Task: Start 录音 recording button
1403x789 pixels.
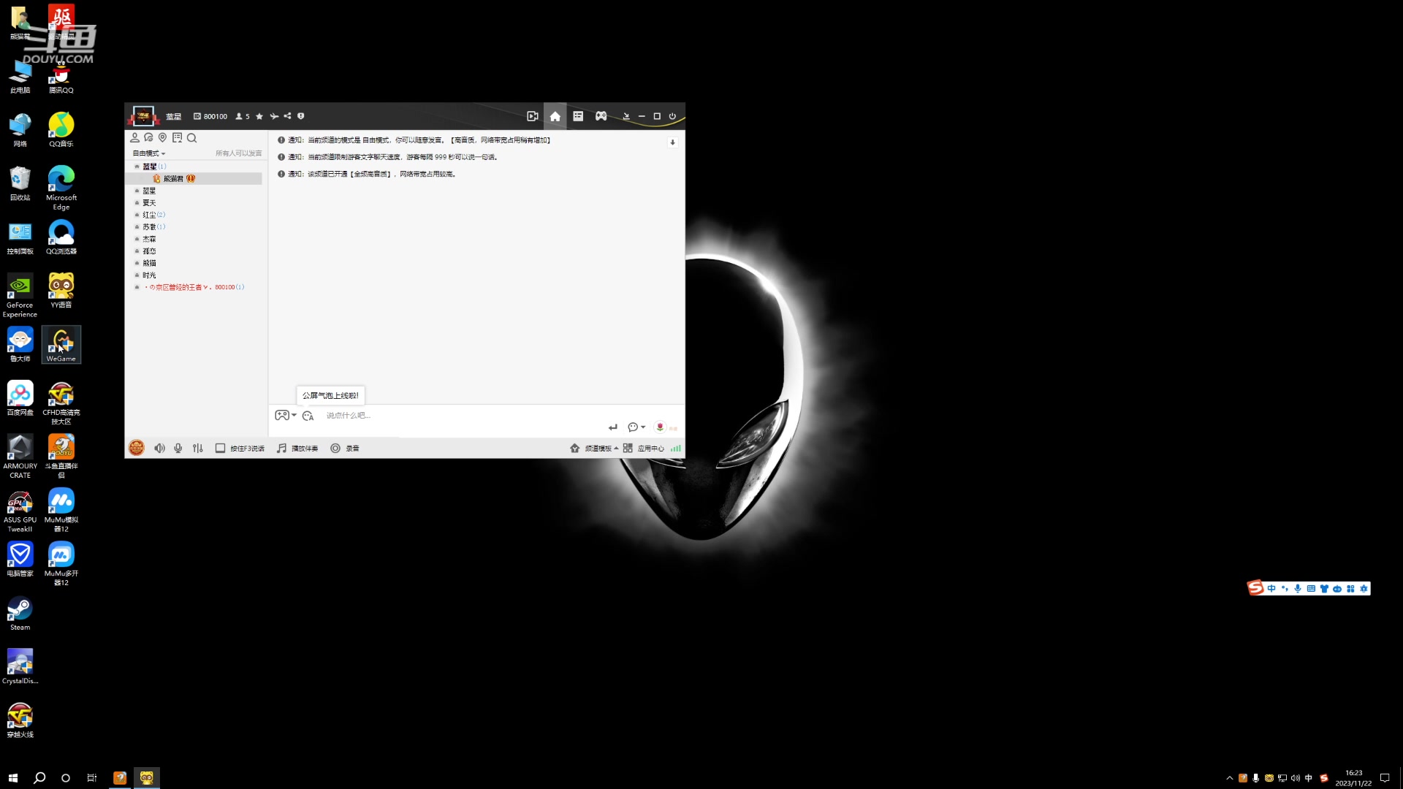Action: 344,448
